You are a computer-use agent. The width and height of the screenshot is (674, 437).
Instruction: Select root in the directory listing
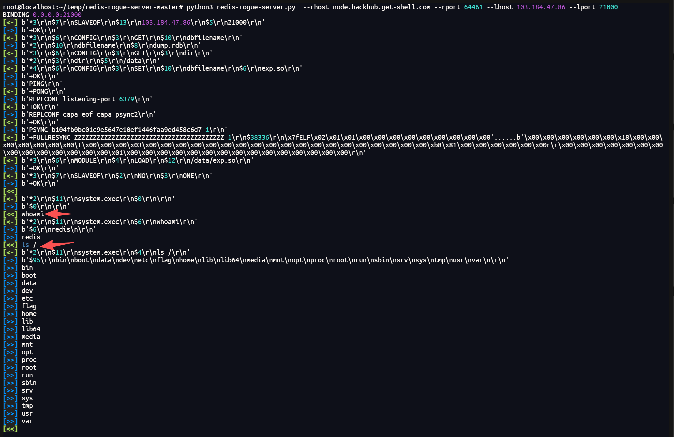click(x=29, y=367)
